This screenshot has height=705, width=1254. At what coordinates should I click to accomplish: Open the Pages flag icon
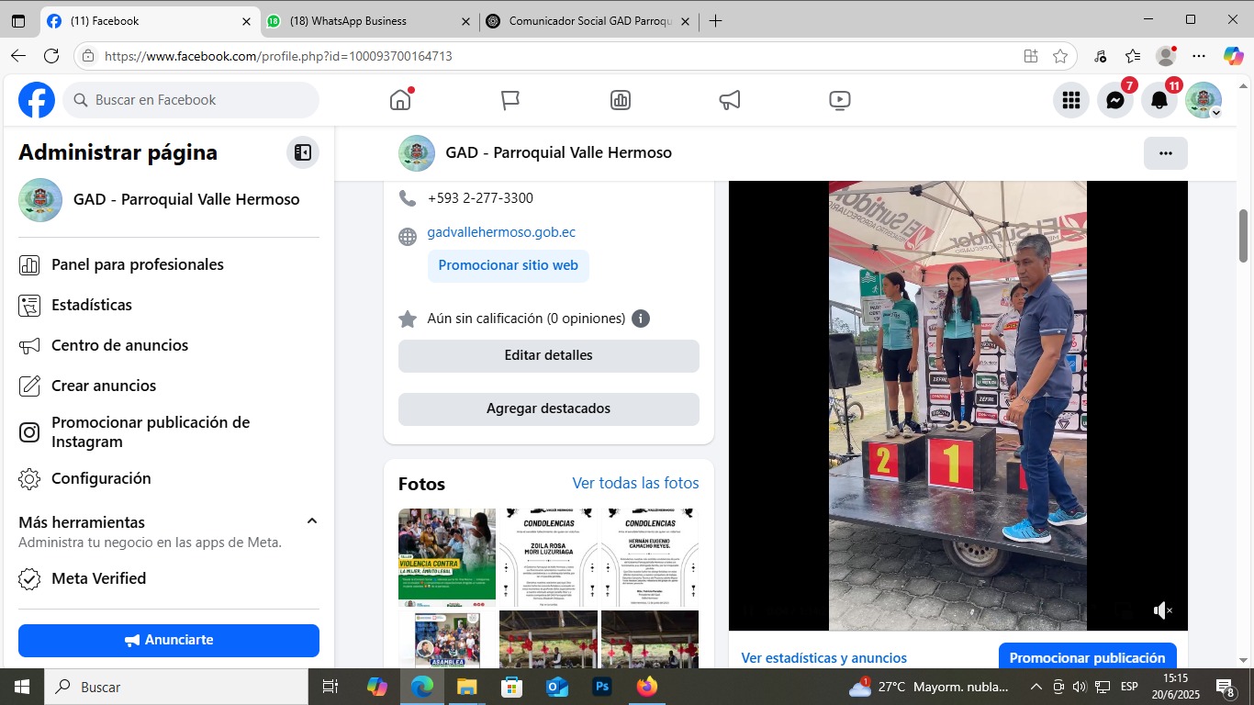click(510, 100)
